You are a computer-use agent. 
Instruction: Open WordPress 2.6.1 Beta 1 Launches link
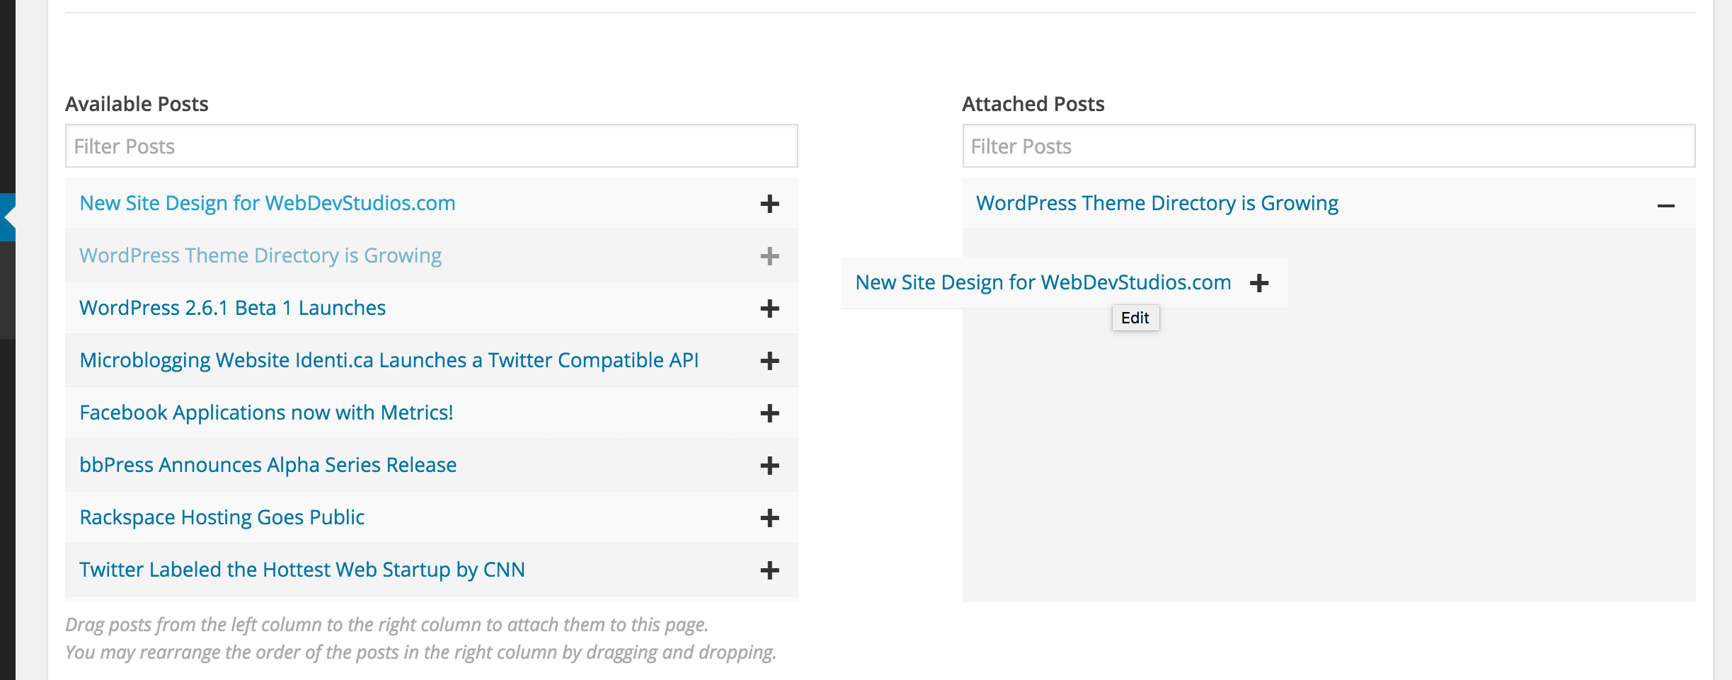(x=232, y=308)
